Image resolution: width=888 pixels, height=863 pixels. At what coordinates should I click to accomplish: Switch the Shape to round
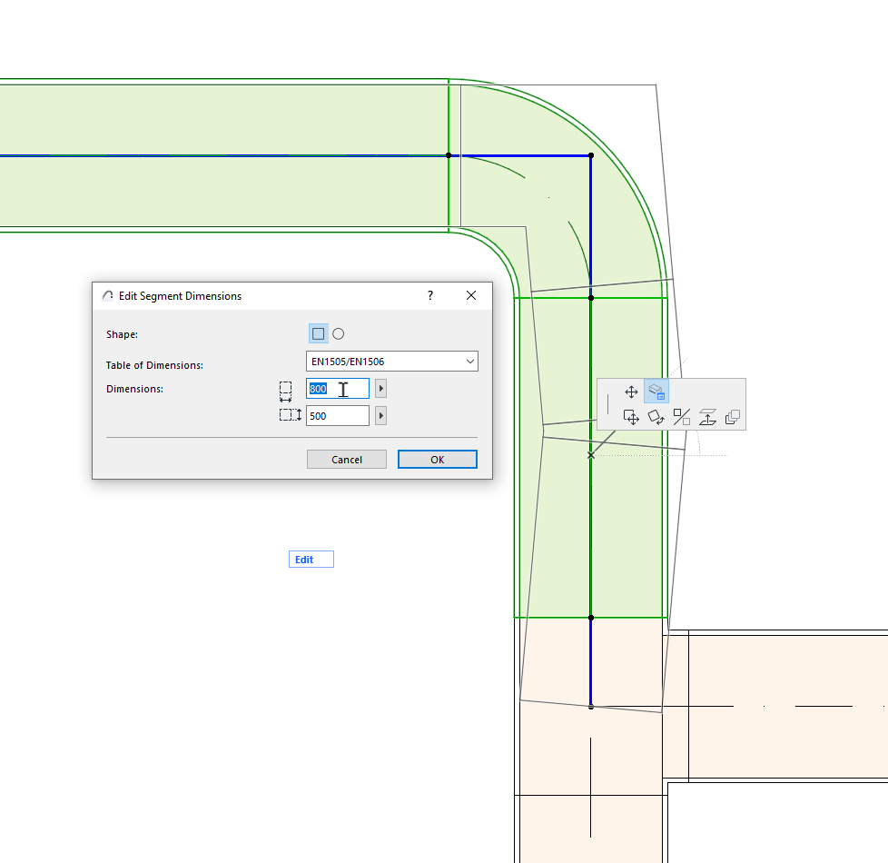(338, 333)
